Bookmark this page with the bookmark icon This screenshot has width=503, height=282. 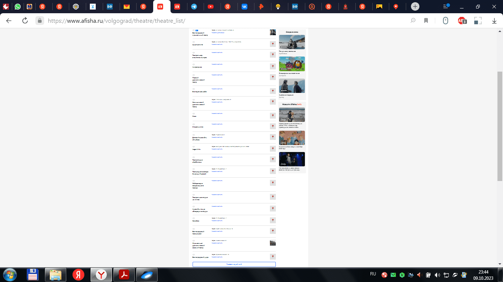point(426,21)
